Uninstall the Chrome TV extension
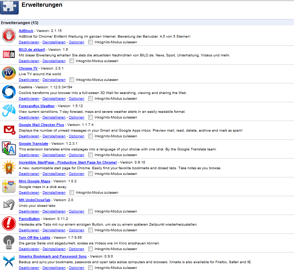This screenshot has height=271, width=294. (54, 79)
